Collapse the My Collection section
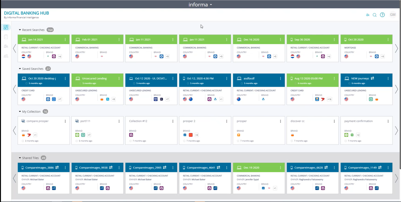The image size is (401, 202). pyautogui.click(x=20, y=112)
